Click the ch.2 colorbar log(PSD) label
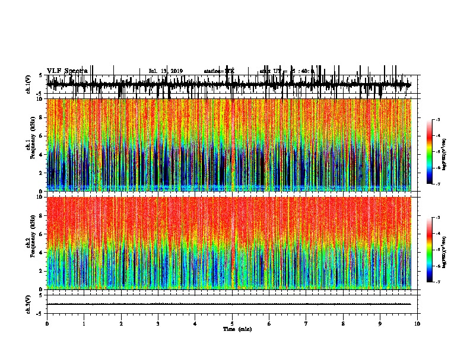 [444, 253]
